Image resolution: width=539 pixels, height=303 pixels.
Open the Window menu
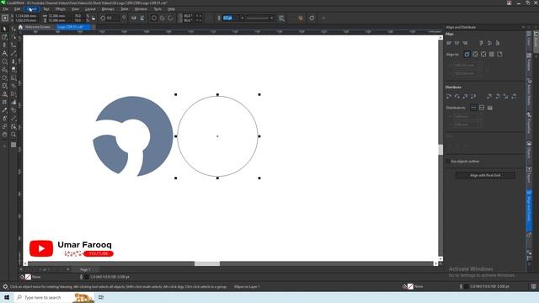(141, 9)
